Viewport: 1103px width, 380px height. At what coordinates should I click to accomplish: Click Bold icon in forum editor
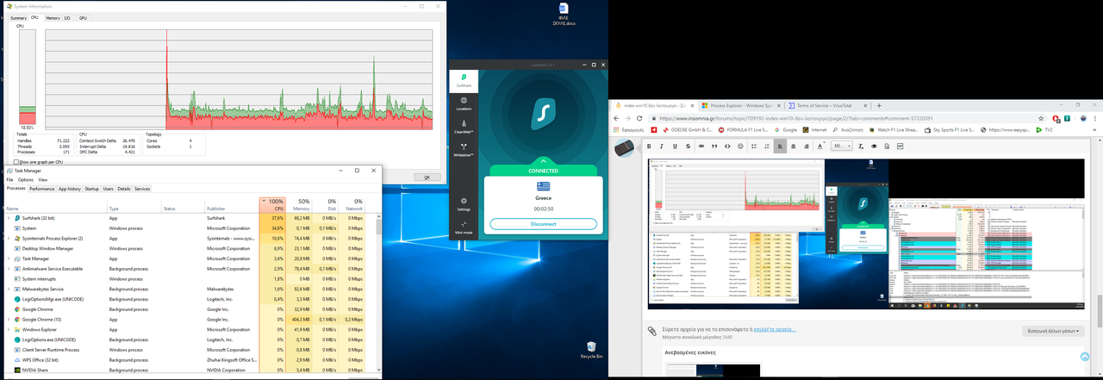point(648,146)
